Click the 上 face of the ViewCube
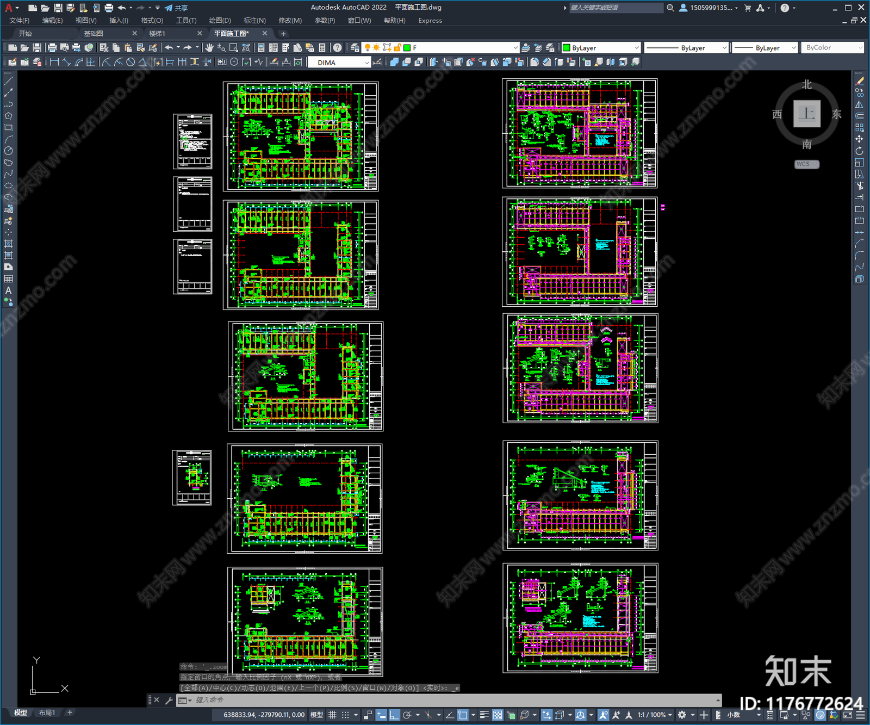This screenshot has height=725, width=870. tap(807, 114)
